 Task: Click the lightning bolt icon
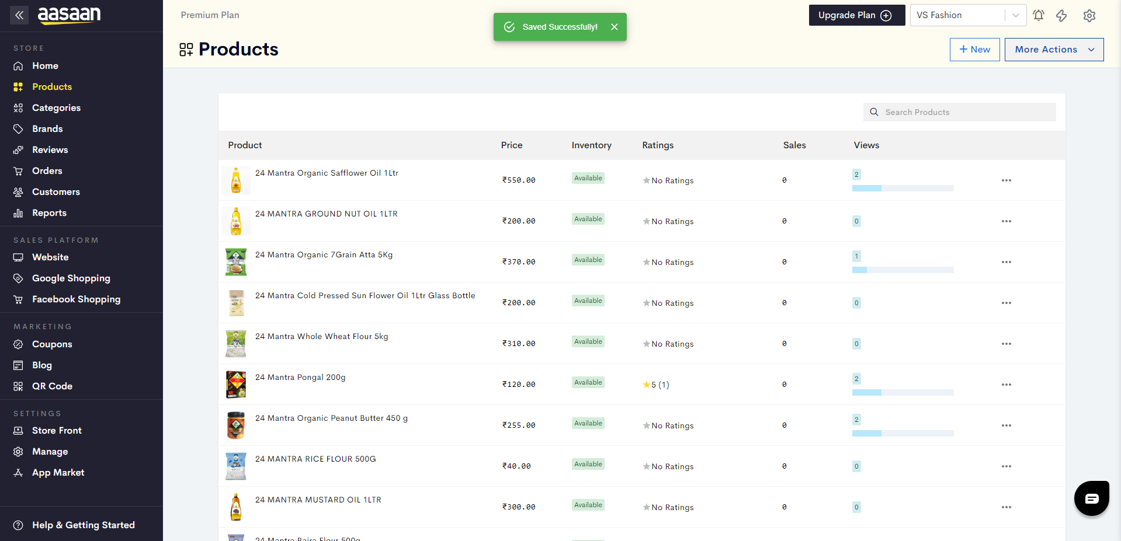coord(1061,16)
